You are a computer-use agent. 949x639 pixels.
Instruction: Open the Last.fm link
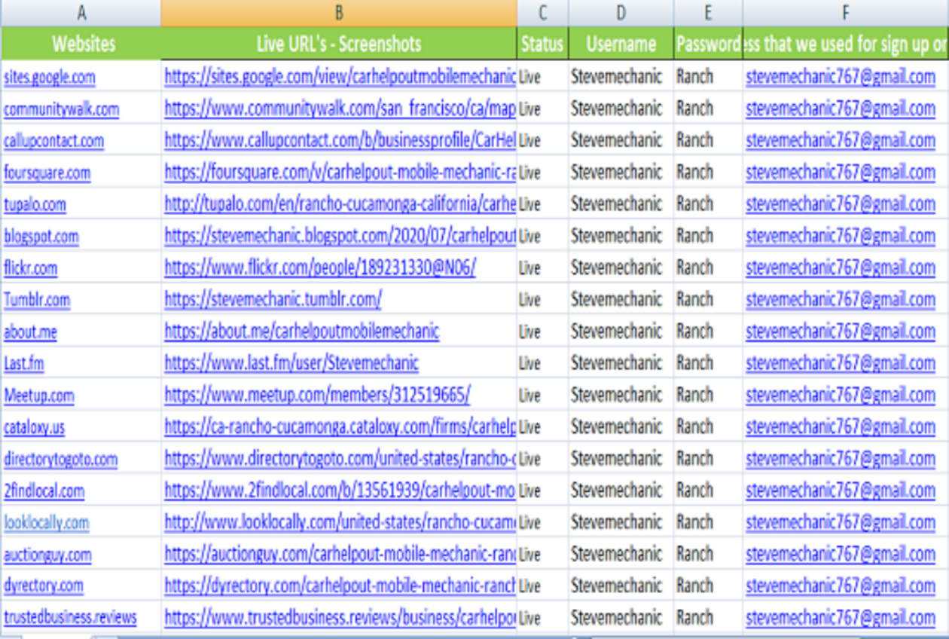[x=24, y=363]
